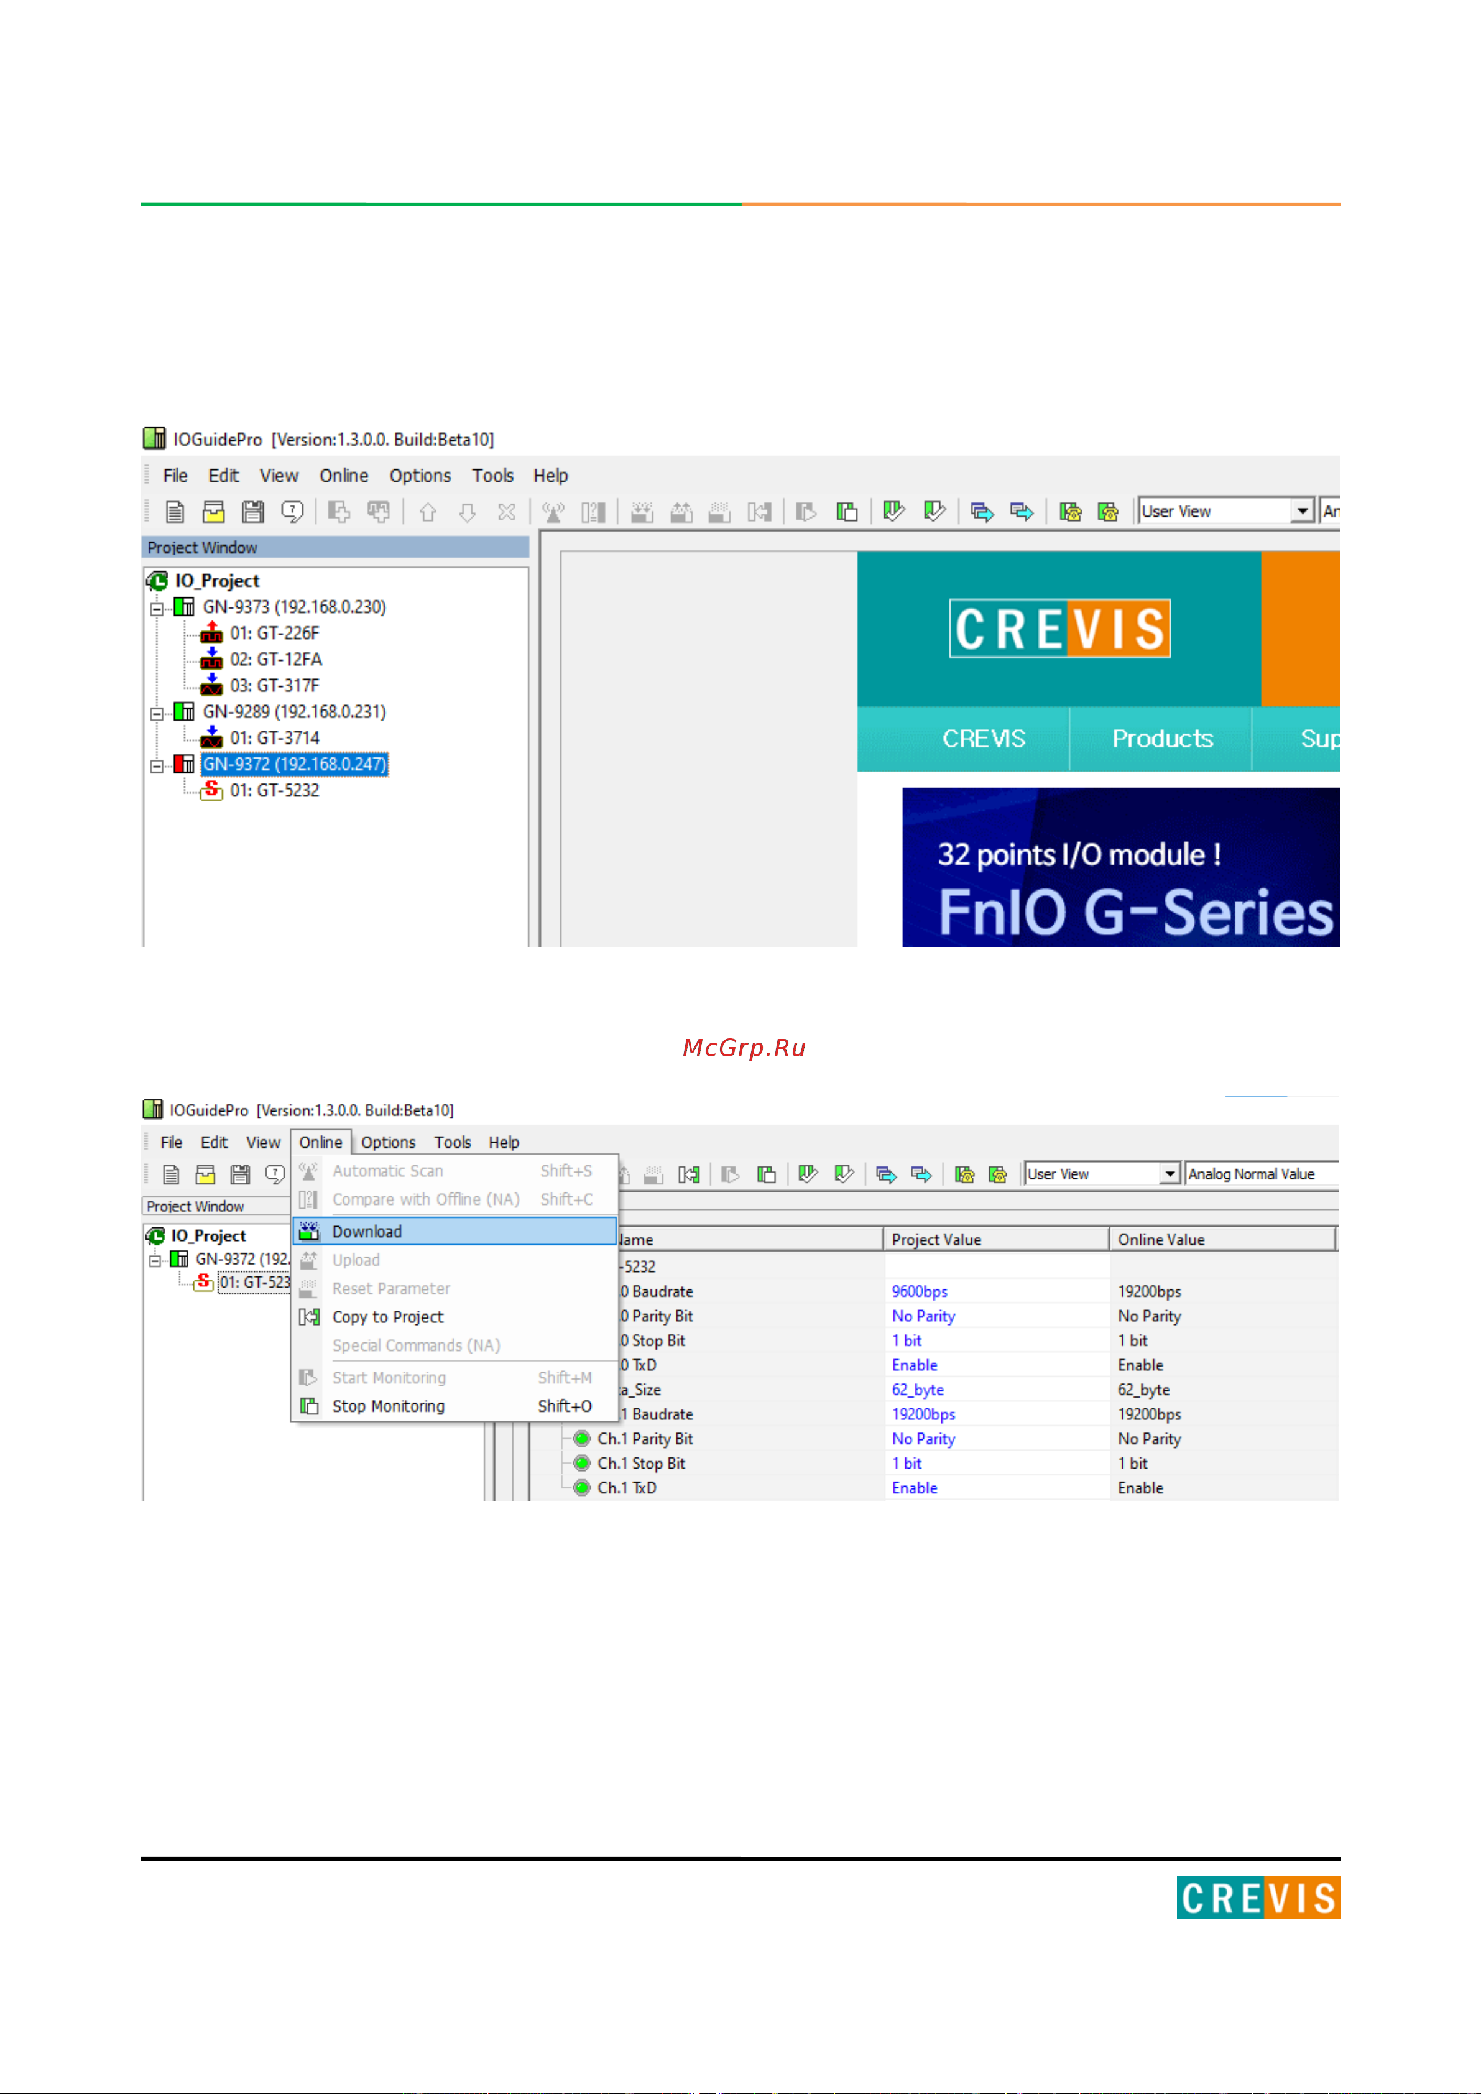Click Save floppy icon in lower window toolbar
The width and height of the screenshot is (1481, 2094).
coord(240,1174)
